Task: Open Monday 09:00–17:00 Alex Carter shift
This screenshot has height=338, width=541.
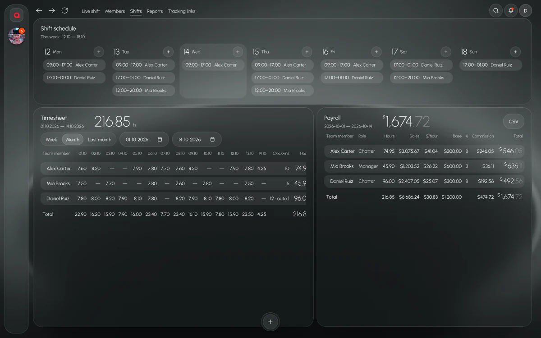Action: click(x=74, y=65)
